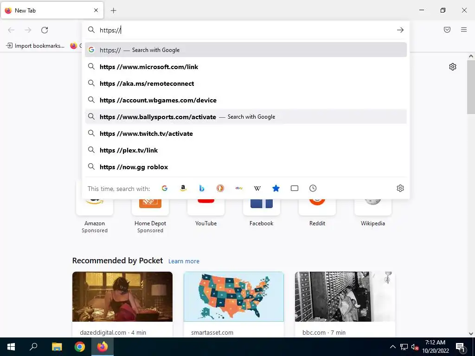Search this time with Bing icon

click(202, 188)
